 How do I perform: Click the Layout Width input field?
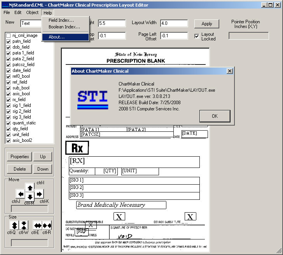pos(174,23)
